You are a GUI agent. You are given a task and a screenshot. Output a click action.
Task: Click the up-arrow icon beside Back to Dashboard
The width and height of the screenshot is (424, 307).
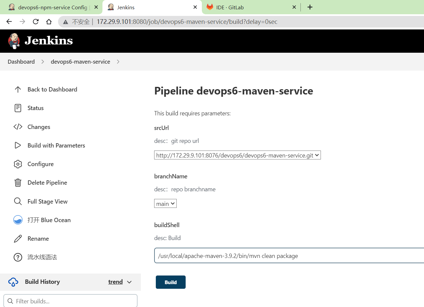point(18,90)
